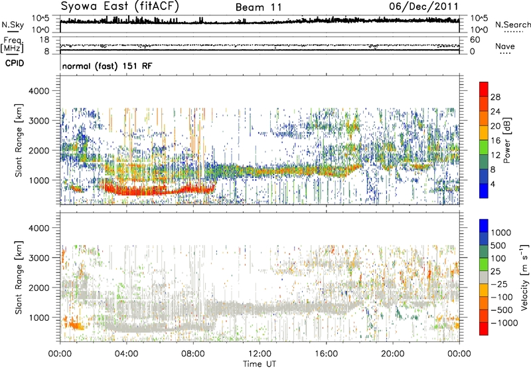Click the bright blue bottom segment of the Power color bar
531x368 pixels.
[484, 191]
